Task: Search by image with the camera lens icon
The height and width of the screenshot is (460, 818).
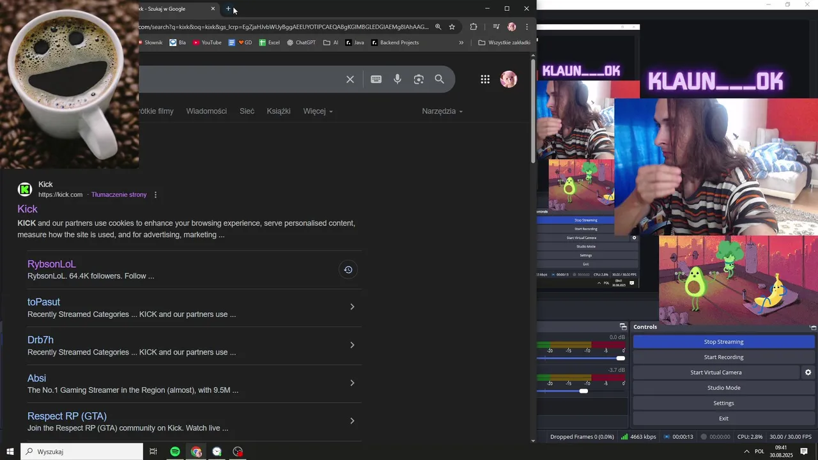Action: click(419, 79)
